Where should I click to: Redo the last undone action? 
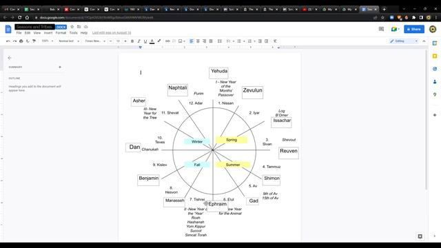pyautogui.click(x=14, y=41)
